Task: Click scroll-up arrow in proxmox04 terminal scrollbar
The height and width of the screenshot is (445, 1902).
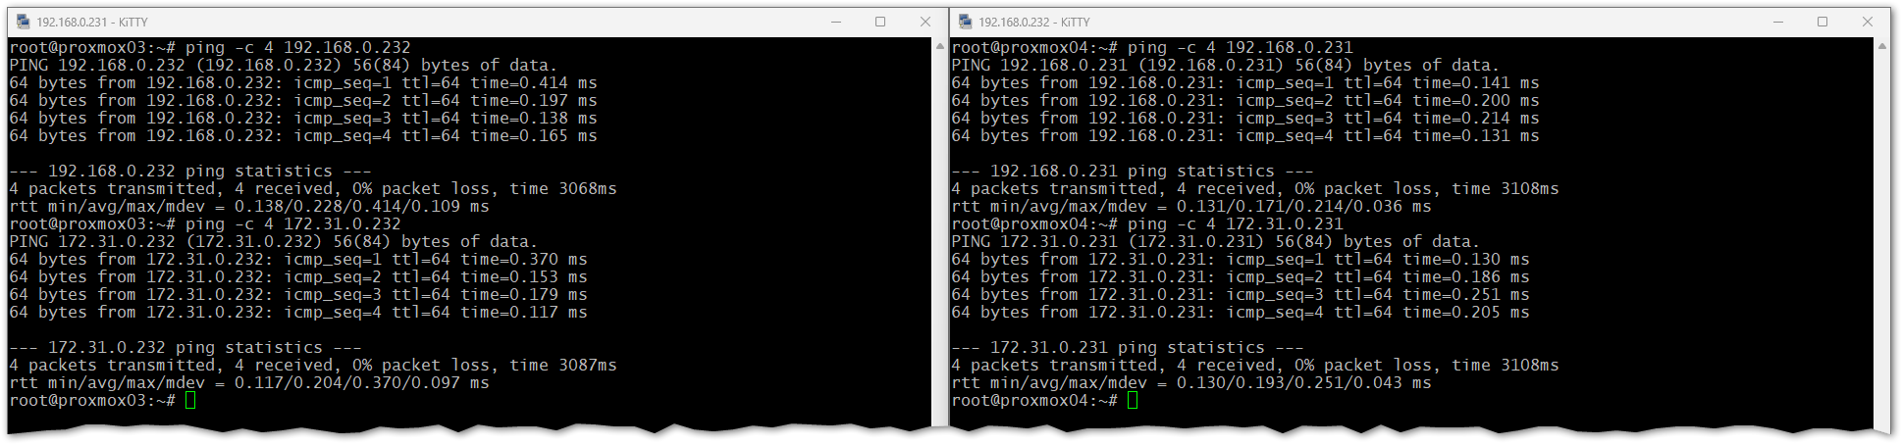Action: click(1881, 46)
